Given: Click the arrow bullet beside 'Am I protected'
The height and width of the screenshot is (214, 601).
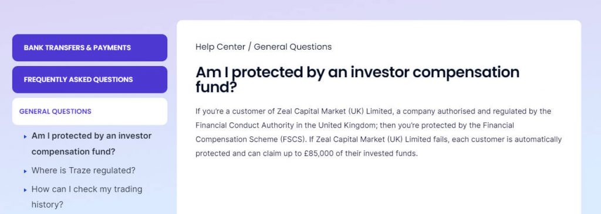Looking at the screenshot, I should click(x=25, y=136).
